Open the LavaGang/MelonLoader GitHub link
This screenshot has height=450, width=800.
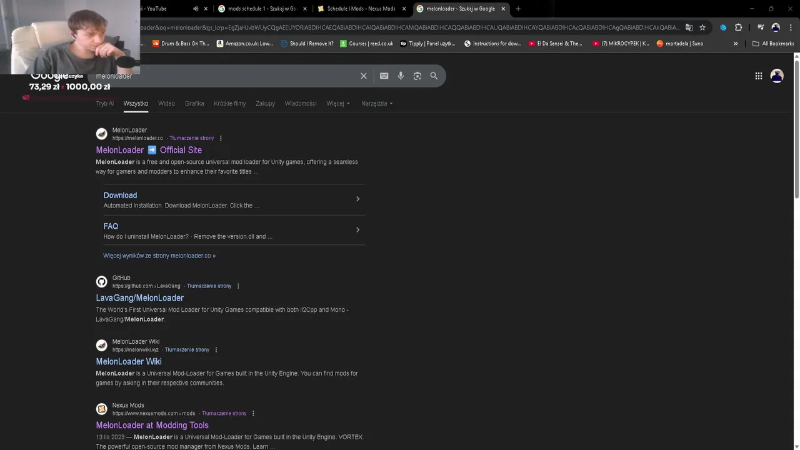pyautogui.click(x=139, y=298)
